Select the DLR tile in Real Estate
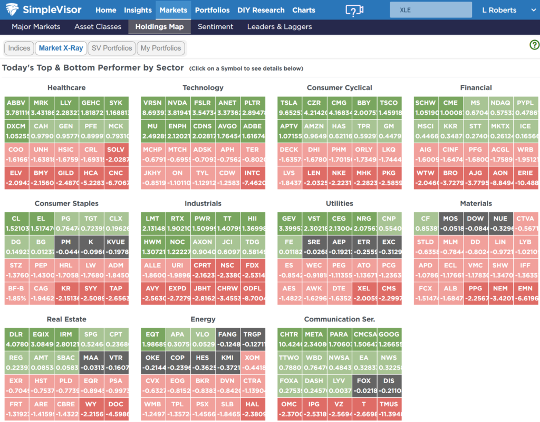 [x=16, y=339]
